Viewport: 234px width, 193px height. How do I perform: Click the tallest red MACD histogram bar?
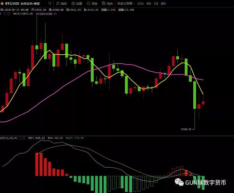tap(37, 164)
